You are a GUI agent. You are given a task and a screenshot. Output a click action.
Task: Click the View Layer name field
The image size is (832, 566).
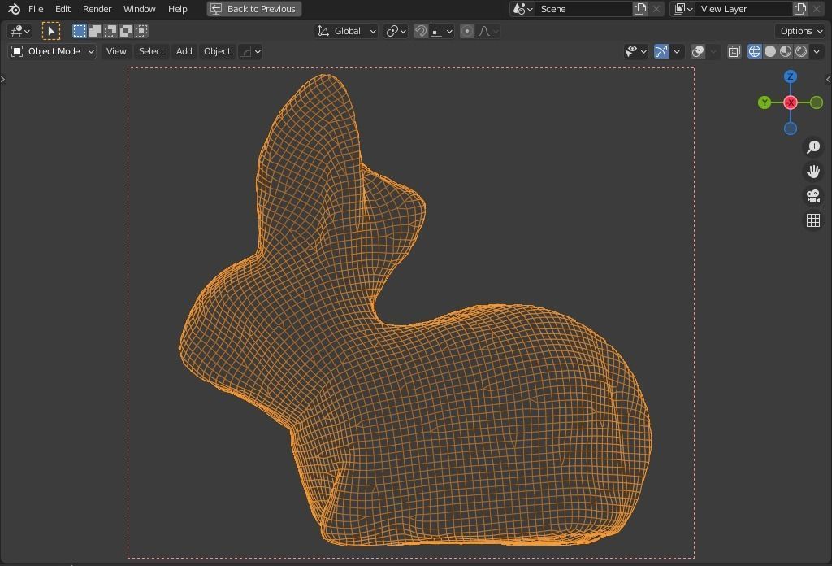click(744, 9)
